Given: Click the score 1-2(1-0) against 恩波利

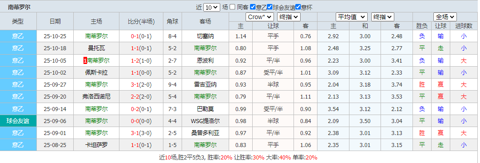Looking at the screenshot, I should point(141,61).
